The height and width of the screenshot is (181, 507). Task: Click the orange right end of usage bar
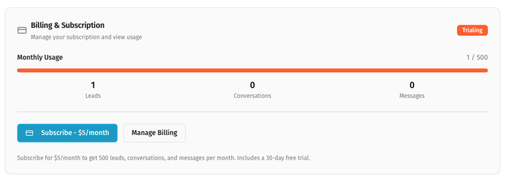click(x=486, y=70)
